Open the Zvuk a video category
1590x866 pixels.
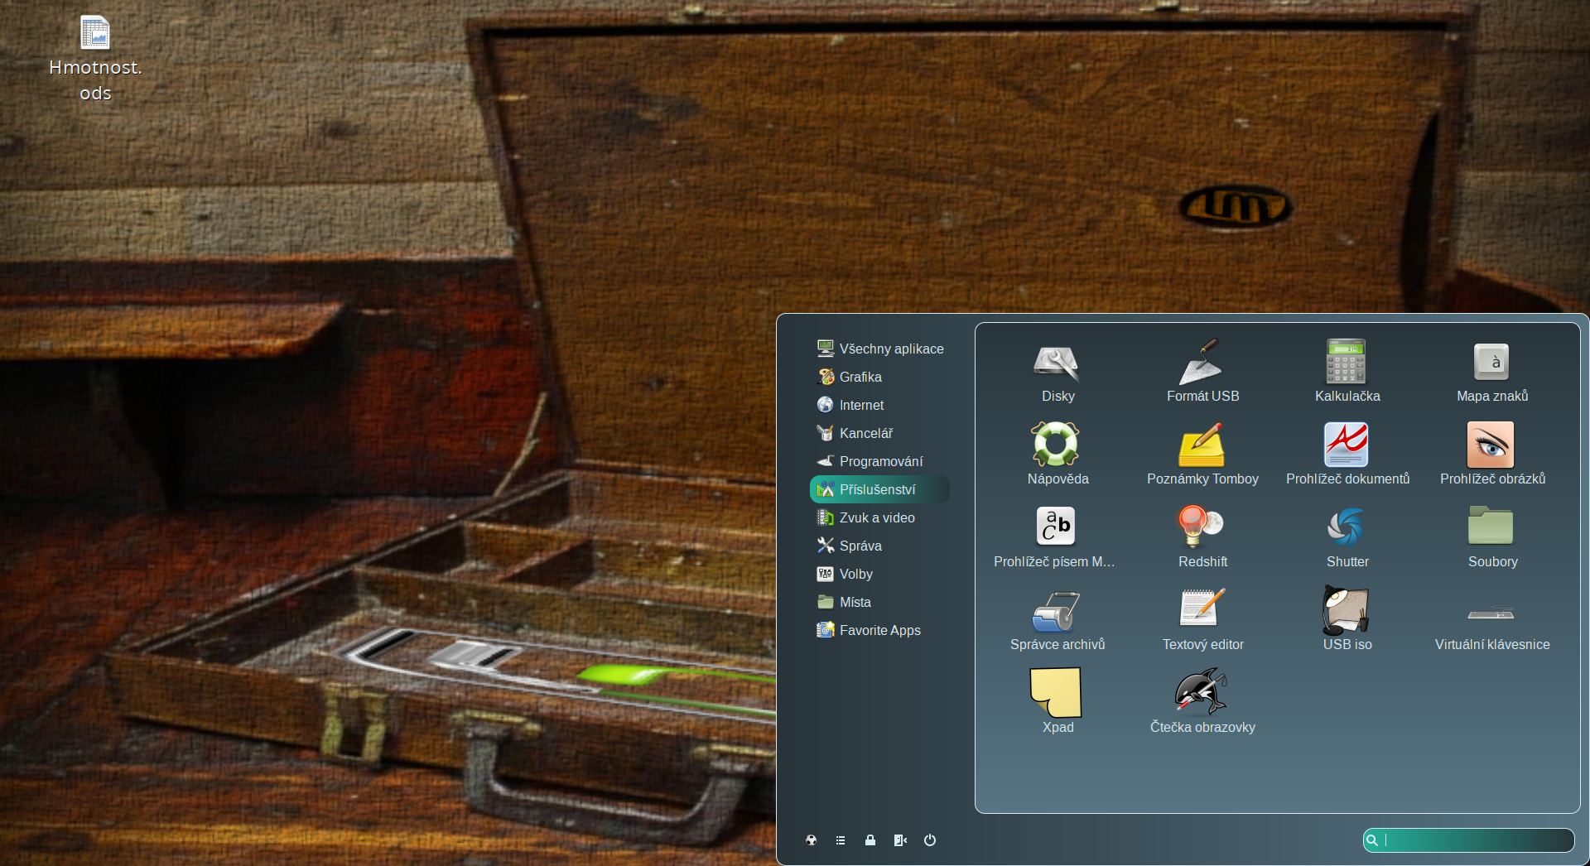tap(876, 517)
